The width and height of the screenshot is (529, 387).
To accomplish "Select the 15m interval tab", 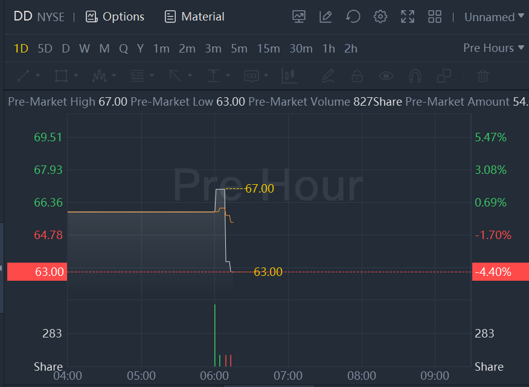I will point(268,48).
